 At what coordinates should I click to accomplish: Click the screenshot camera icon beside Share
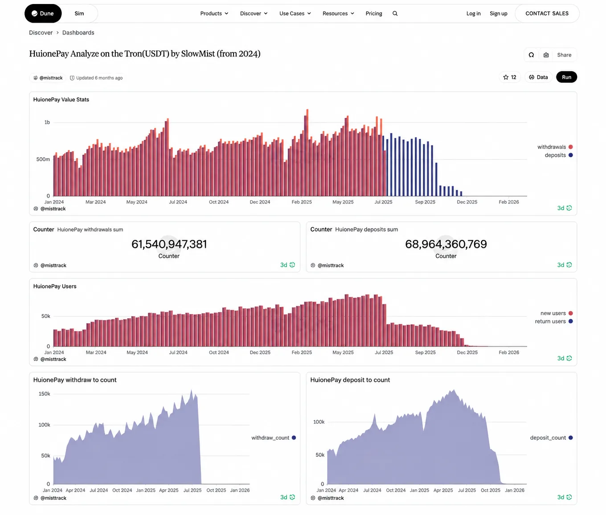pos(546,55)
